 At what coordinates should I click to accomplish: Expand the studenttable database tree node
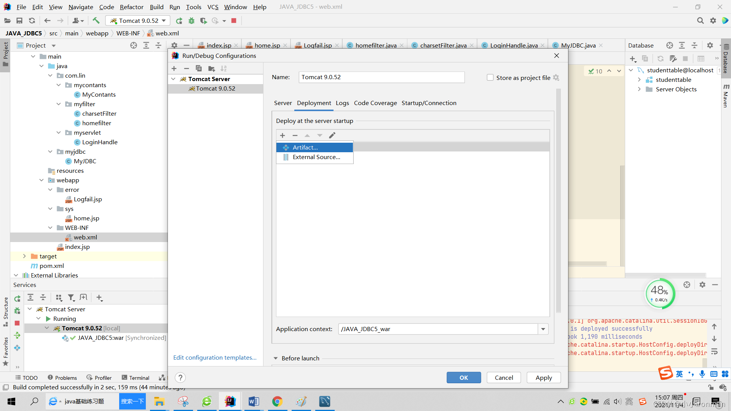[638, 80]
